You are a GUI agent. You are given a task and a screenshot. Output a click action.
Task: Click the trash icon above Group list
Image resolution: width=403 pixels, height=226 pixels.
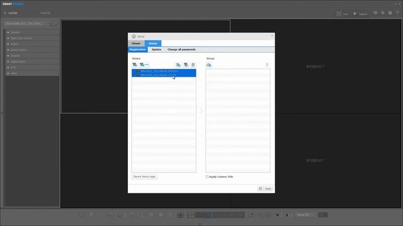tap(267, 65)
